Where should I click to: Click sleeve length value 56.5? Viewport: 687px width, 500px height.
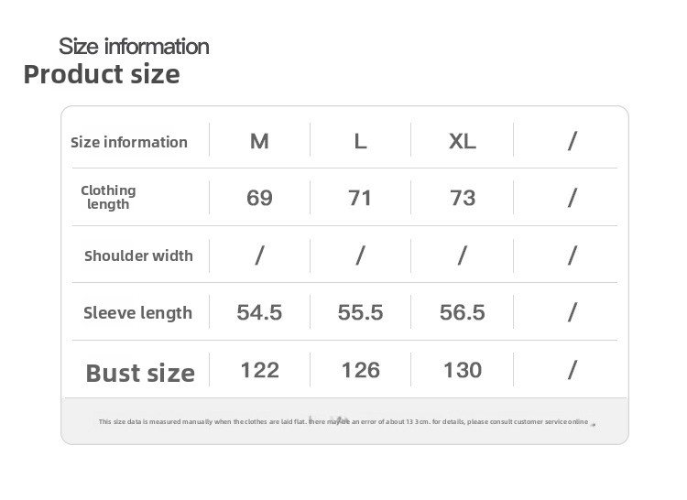(462, 312)
